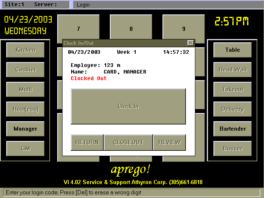The height and width of the screenshot is (198, 264).
Task: Select the Head Wait button
Action: pyautogui.click(x=232, y=70)
